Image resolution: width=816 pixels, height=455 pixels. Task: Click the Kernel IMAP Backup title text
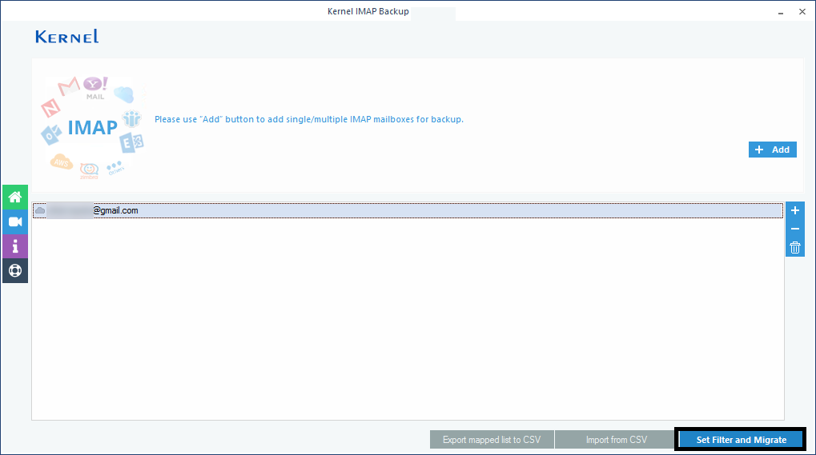368,11
